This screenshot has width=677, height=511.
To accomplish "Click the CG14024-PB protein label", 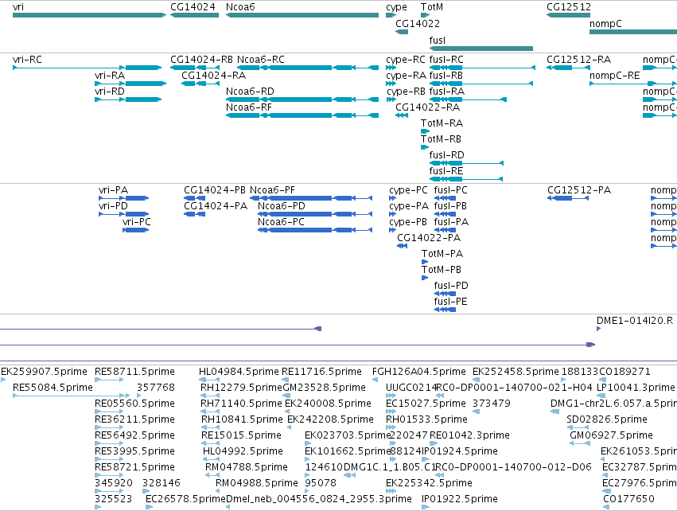I will pyautogui.click(x=215, y=190).
